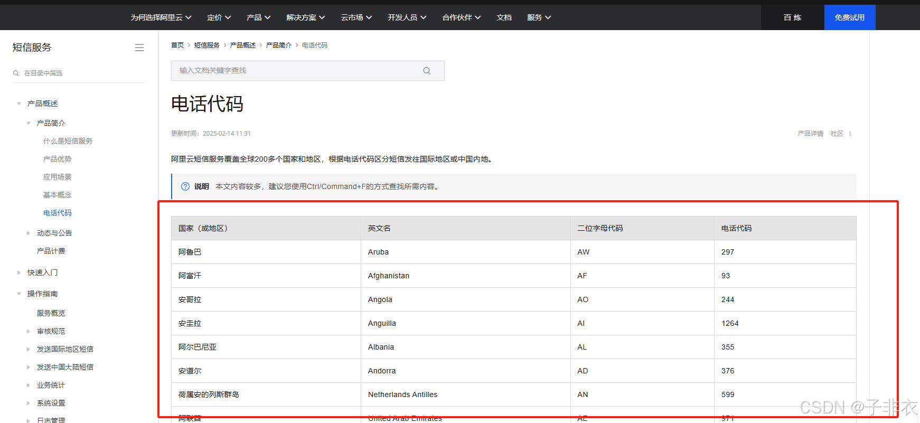Screen dimensions: 920x423
Task: Expand the 动态与公告 tree node
Action: (29, 233)
